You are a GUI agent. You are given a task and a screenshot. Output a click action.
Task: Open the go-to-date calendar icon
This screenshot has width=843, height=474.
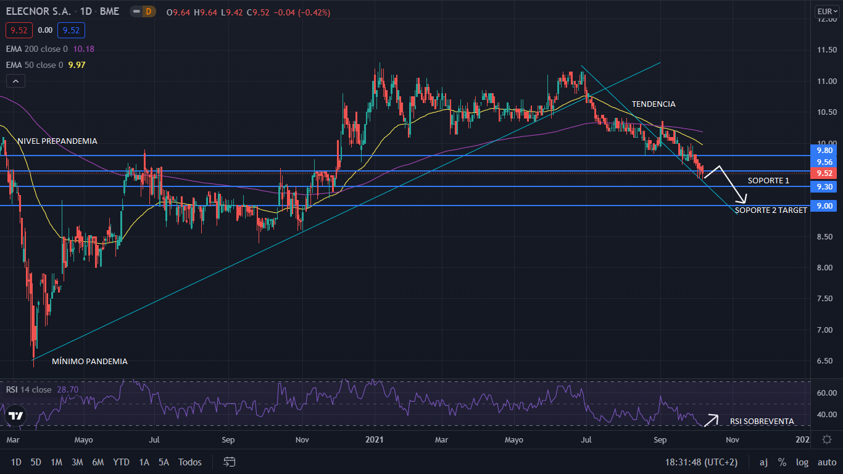tap(230, 462)
